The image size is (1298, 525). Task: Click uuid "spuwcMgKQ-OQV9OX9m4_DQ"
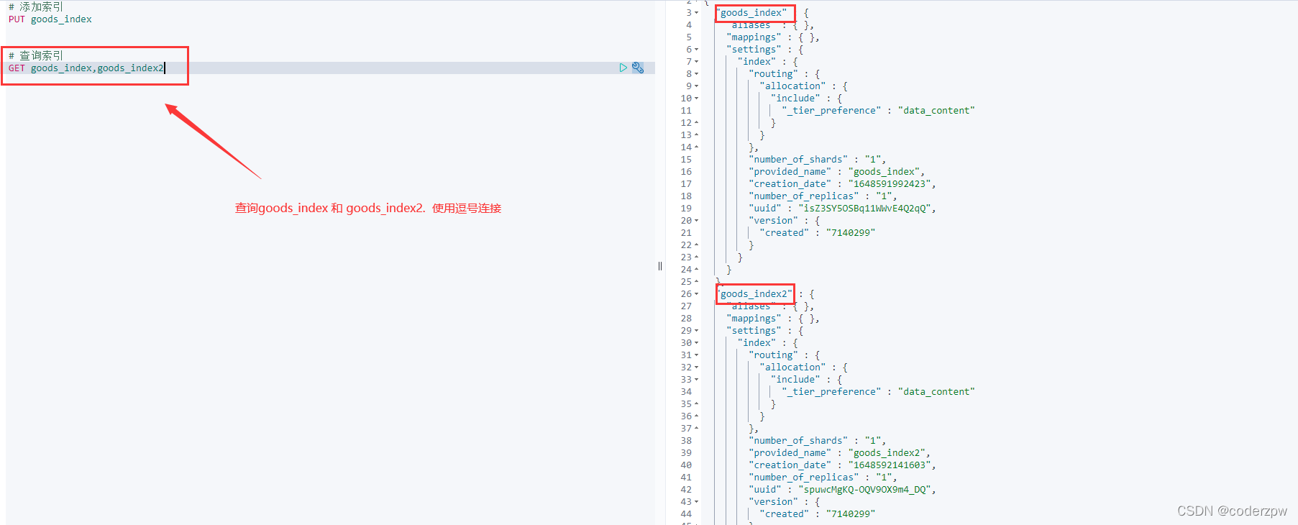click(x=865, y=490)
